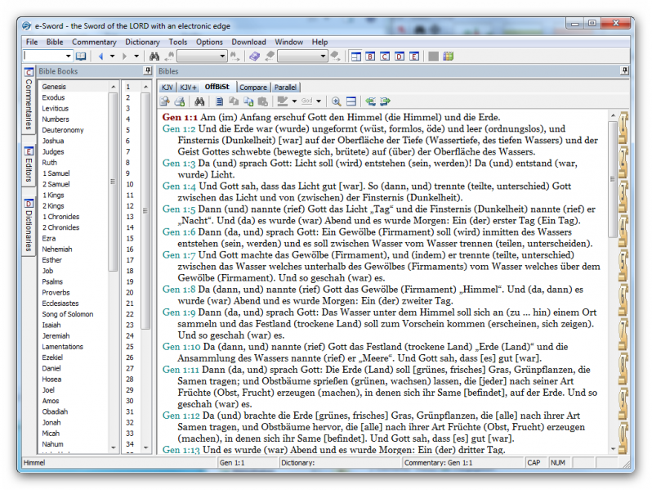652x490 pixels.
Task: Open the Bible reference dropdown in top toolbar
Action: tap(68, 56)
